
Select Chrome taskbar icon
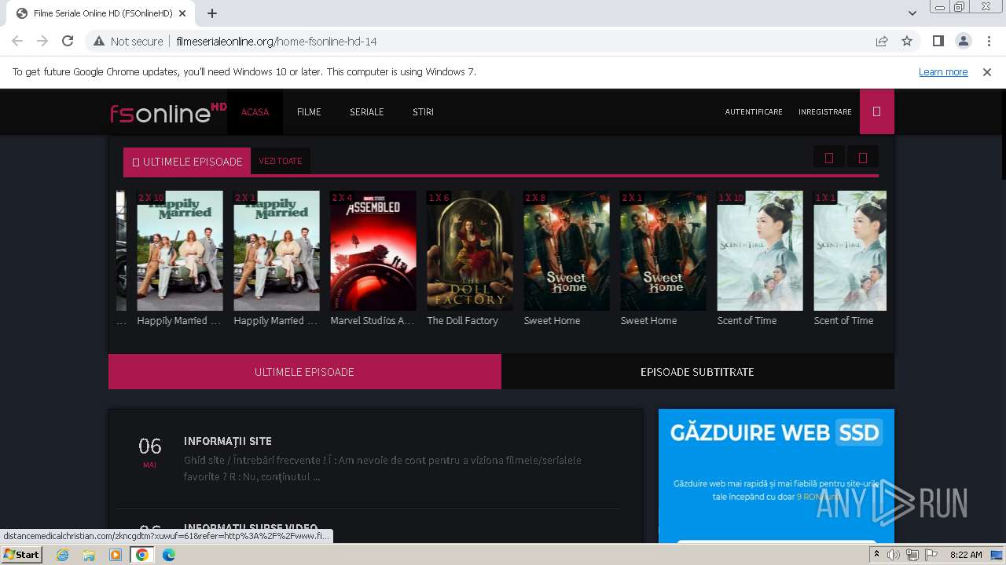[x=142, y=555]
